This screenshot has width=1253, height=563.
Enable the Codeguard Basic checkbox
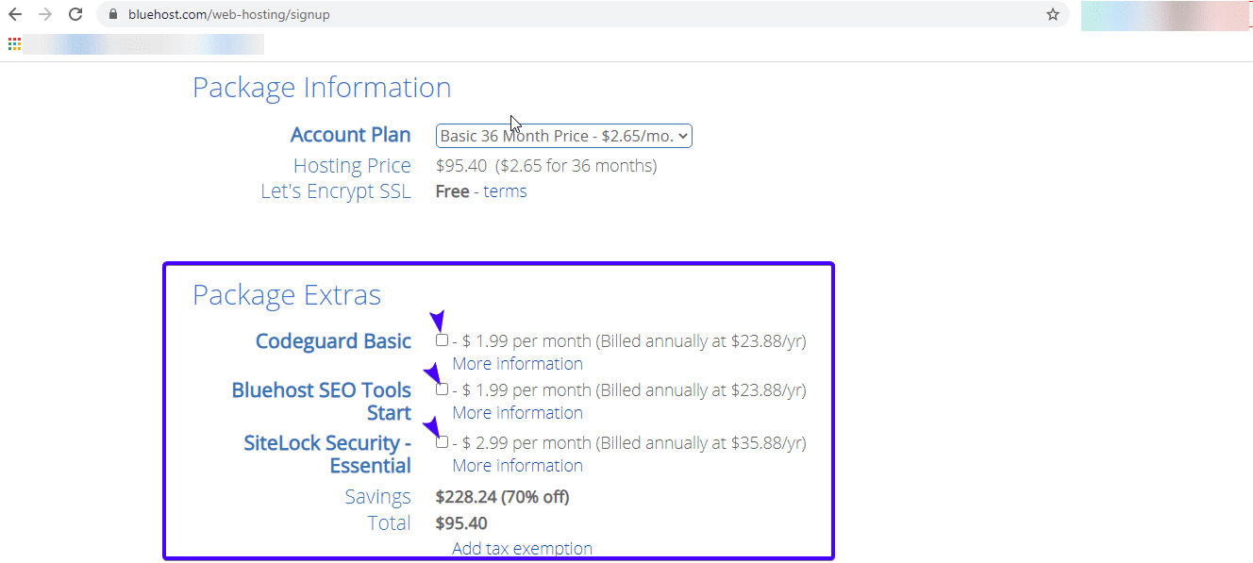[x=442, y=340]
